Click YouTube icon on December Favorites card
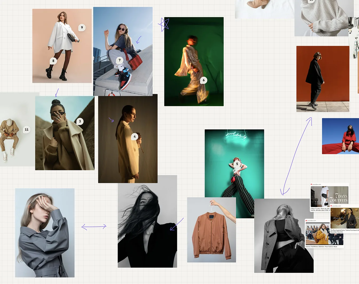Viewport: 359px width, 284px height. 331,206
